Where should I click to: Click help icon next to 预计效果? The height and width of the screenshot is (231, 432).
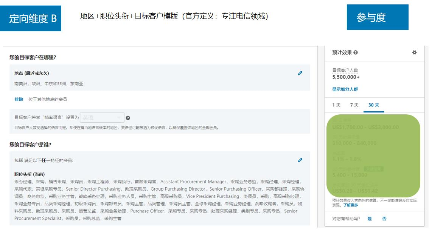[356, 52]
